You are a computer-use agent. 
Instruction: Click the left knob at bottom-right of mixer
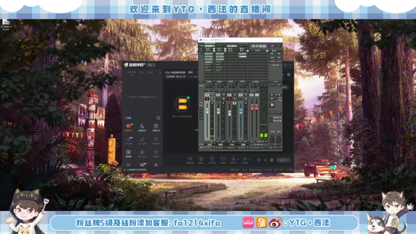[272, 136]
